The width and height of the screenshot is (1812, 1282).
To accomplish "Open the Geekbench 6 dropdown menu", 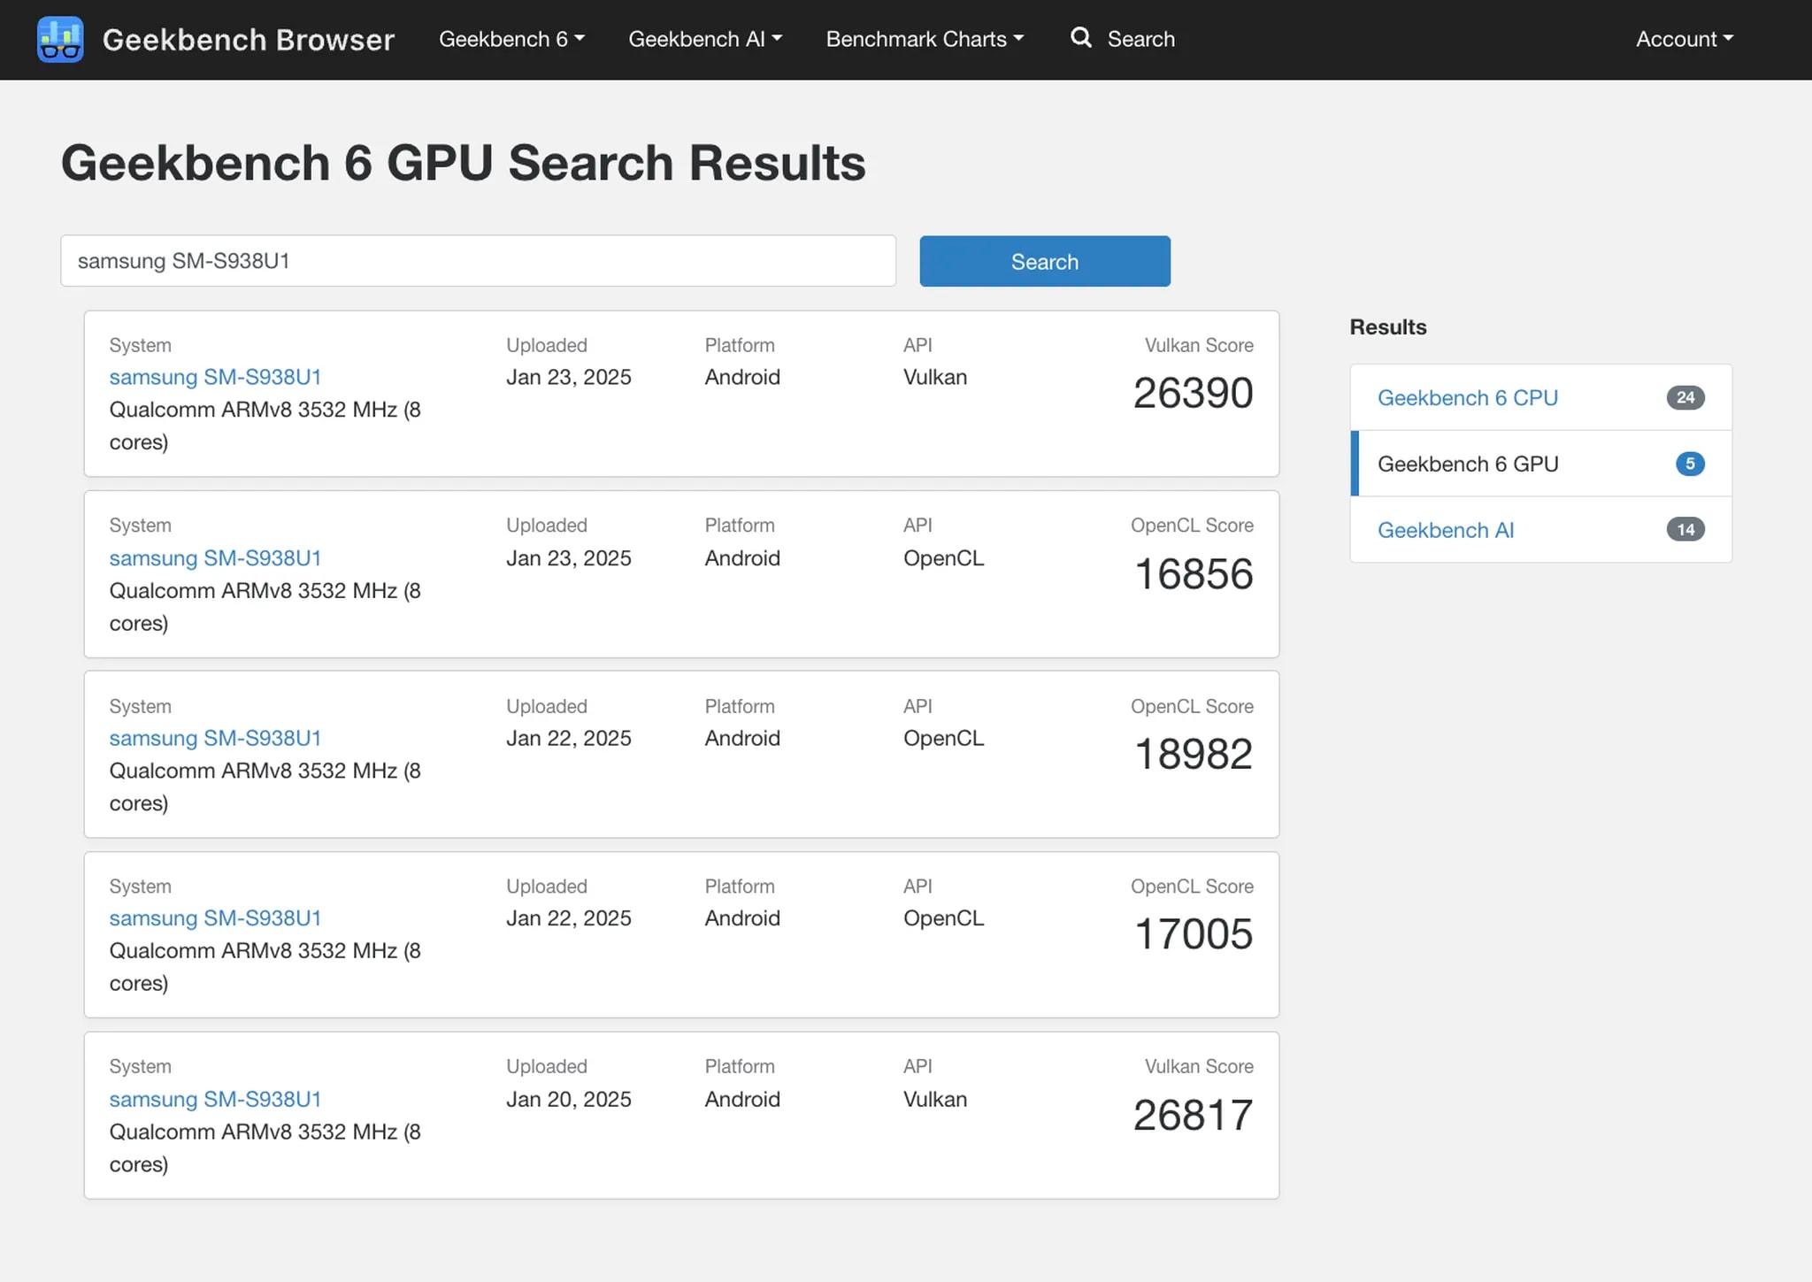I will [x=511, y=40].
